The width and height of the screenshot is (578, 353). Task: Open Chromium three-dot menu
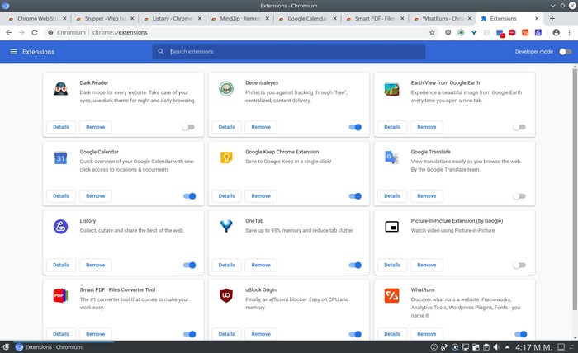click(x=569, y=32)
